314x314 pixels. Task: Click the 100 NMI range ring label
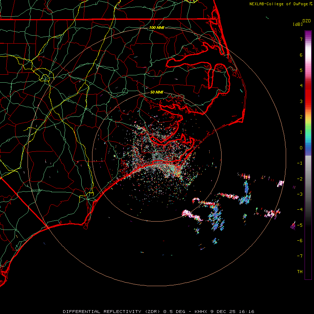[x=157, y=28]
